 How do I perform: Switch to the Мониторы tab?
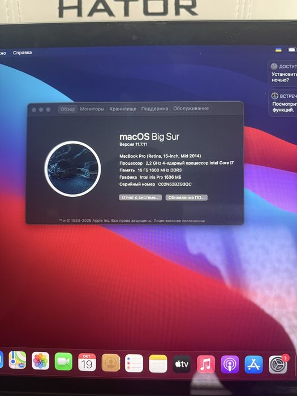pyautogui.click(x=92, y=109)
